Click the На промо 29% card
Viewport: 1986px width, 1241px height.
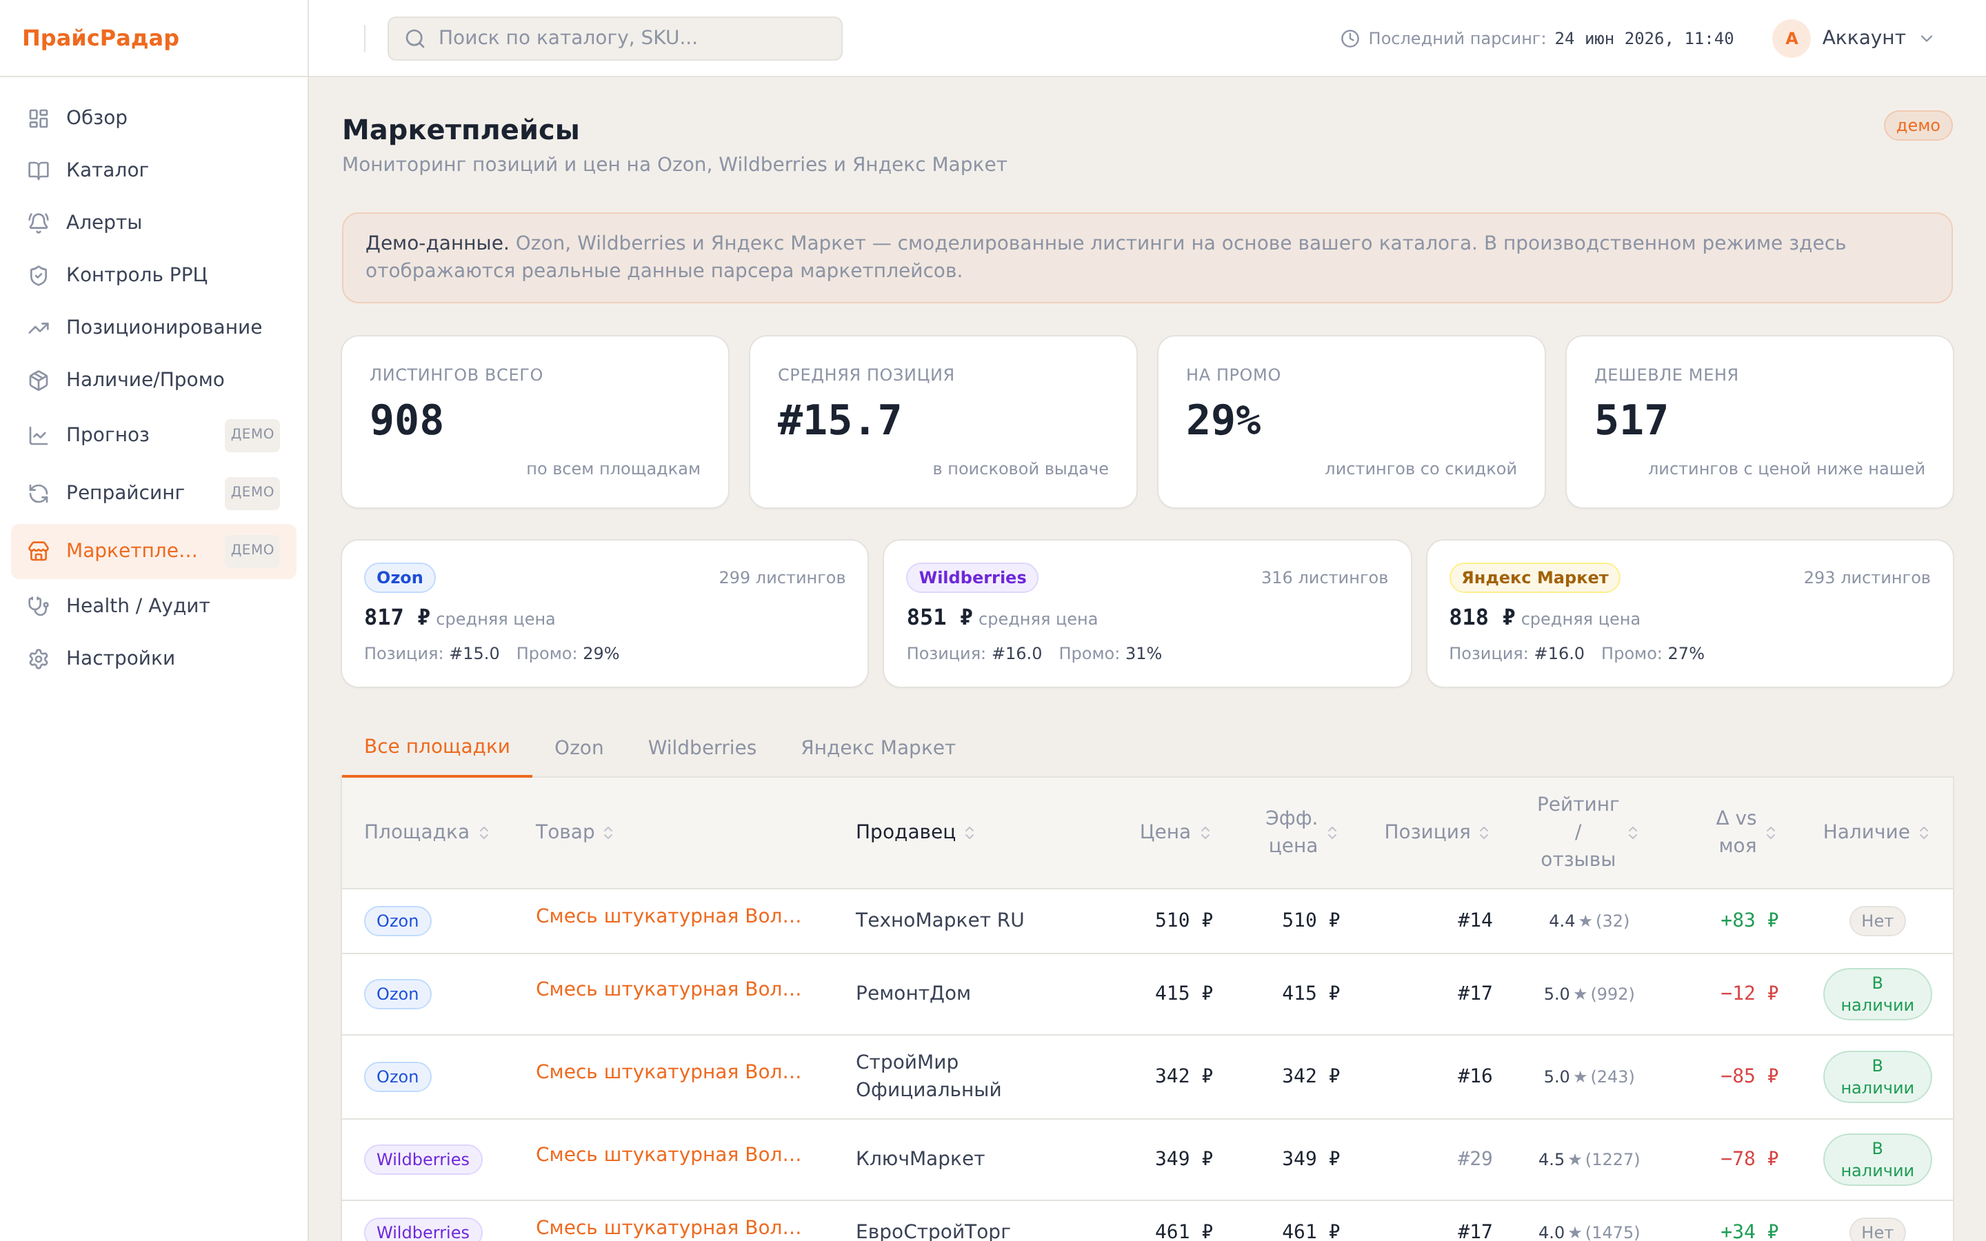(1351, 422)
